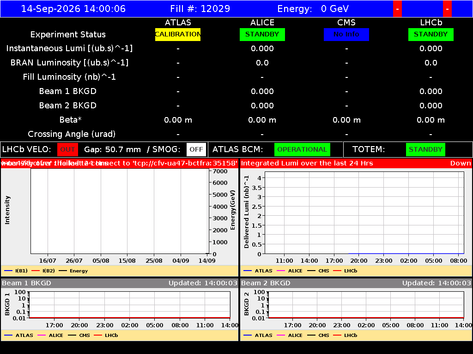Click the 16/07 date tick on intensity chart
Image resolution: width=473 pixels, height=354 pixels.
pyautogui.click(x=48, y=261)
